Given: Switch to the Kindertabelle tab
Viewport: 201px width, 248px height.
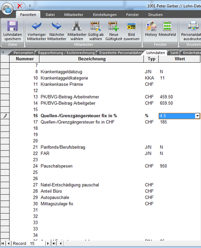Looking at the screenshot, I should (x=192, y=53).
